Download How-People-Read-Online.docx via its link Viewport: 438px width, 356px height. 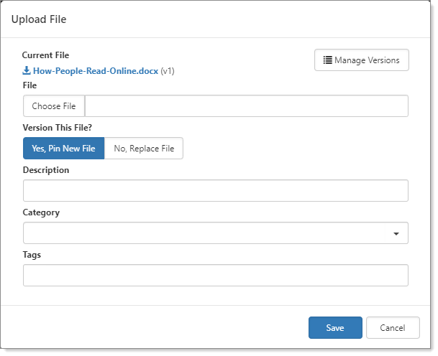95,71
